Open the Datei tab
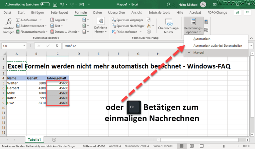Viewport: 255px width, 149px height. (7, 13)
